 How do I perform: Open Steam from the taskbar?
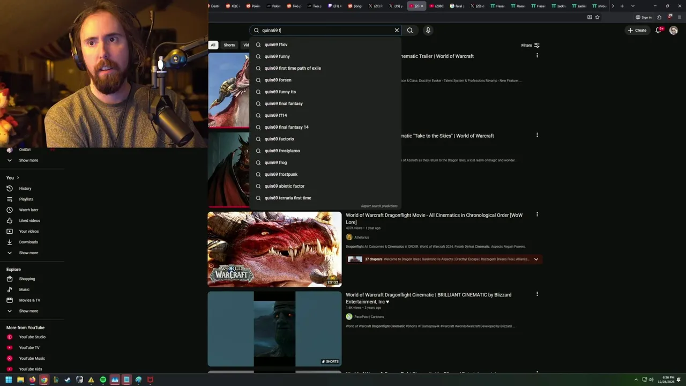click(x=68, y=380)
